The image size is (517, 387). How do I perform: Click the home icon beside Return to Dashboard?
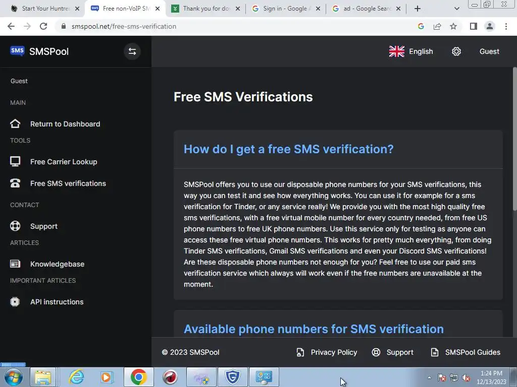(15, 124)
